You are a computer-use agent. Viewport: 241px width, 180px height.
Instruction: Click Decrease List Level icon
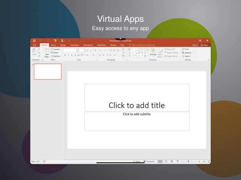pyautogui.click(x=111, y=50)
